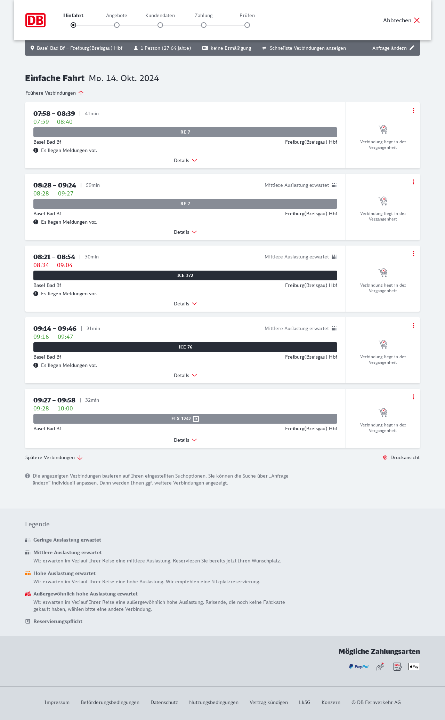Select the Angebote step circle
This screenshot has height=720, width=445.
[x=117, y=25]
